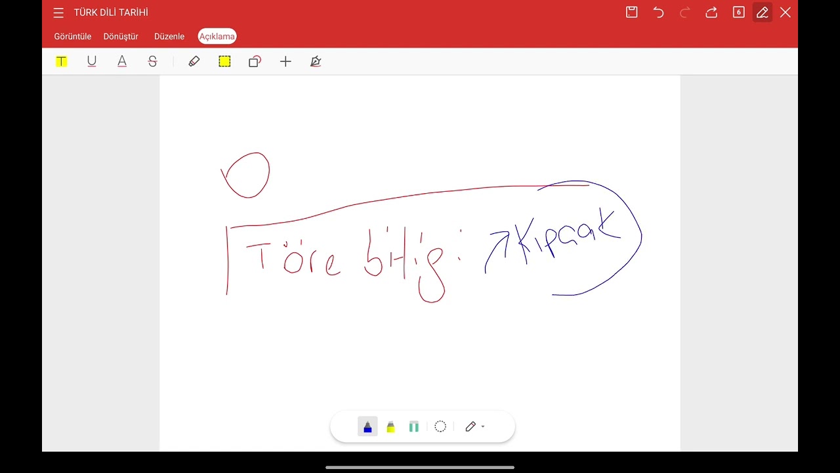Close the document with X

(785, 12)
